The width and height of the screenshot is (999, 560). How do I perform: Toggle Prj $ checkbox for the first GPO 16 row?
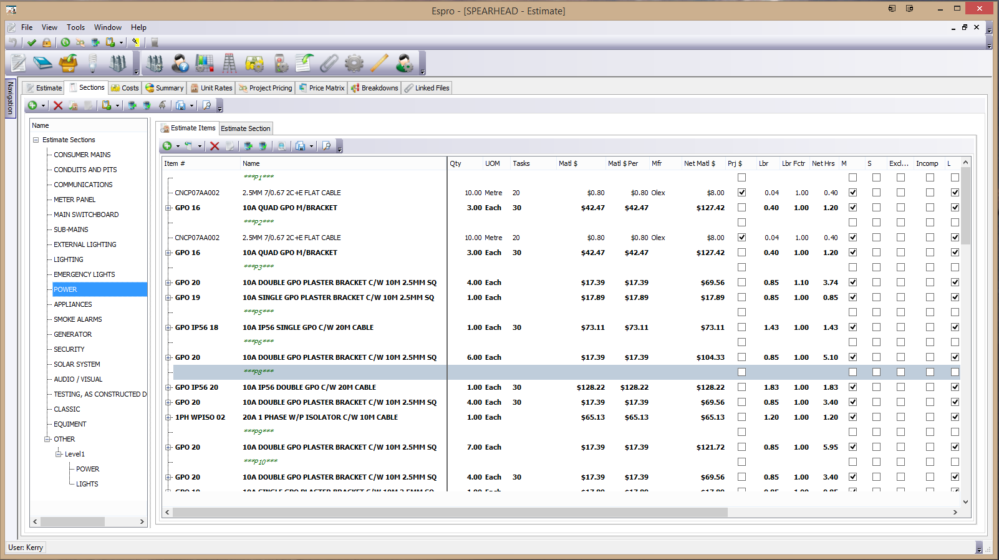741,208
